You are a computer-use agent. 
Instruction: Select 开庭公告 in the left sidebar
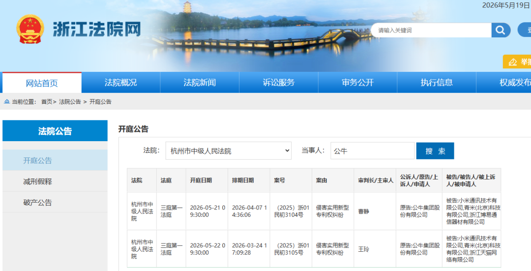tap(55, 160)
